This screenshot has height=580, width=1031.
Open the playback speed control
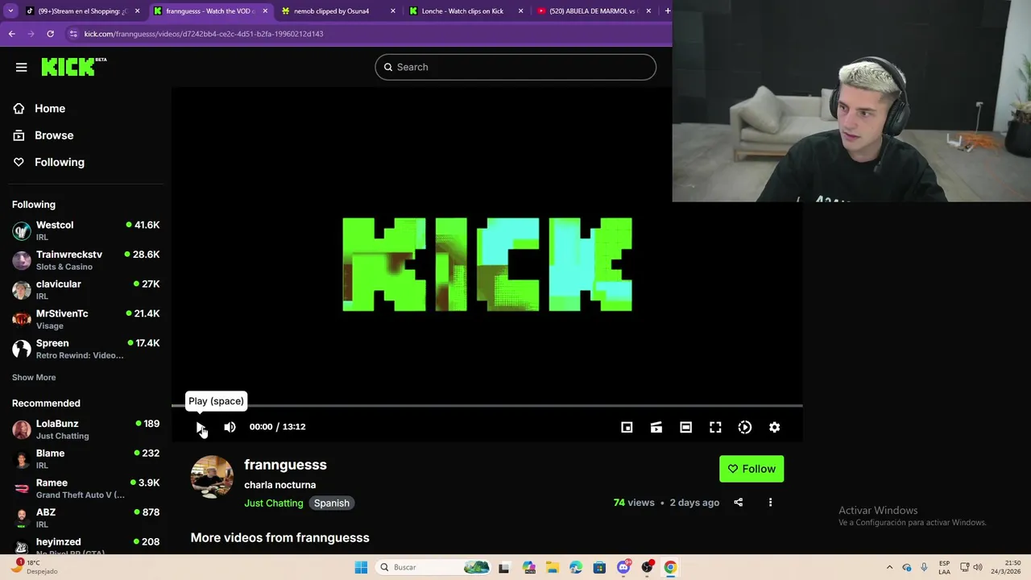coord(745,427)
